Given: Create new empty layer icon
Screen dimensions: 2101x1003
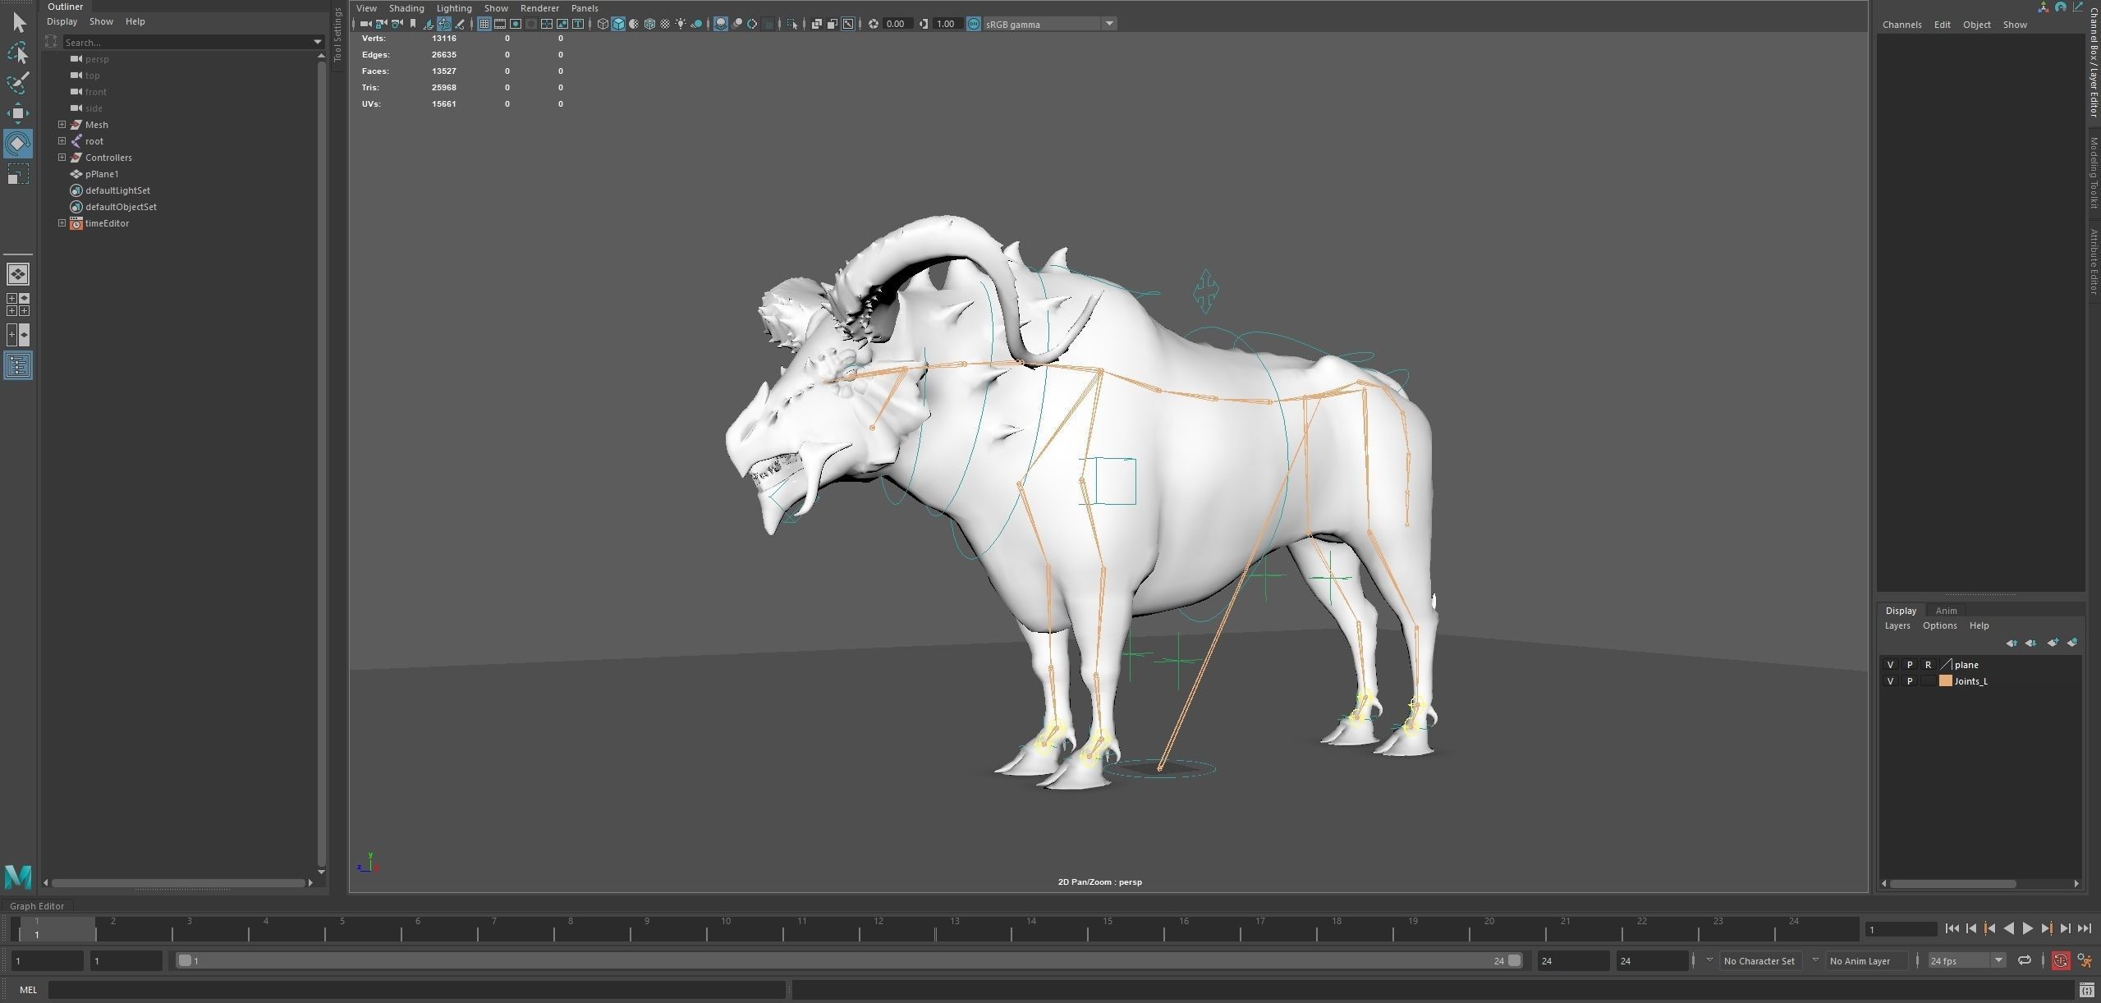Looking at the screenshot, I should (x=2052, y=643).
